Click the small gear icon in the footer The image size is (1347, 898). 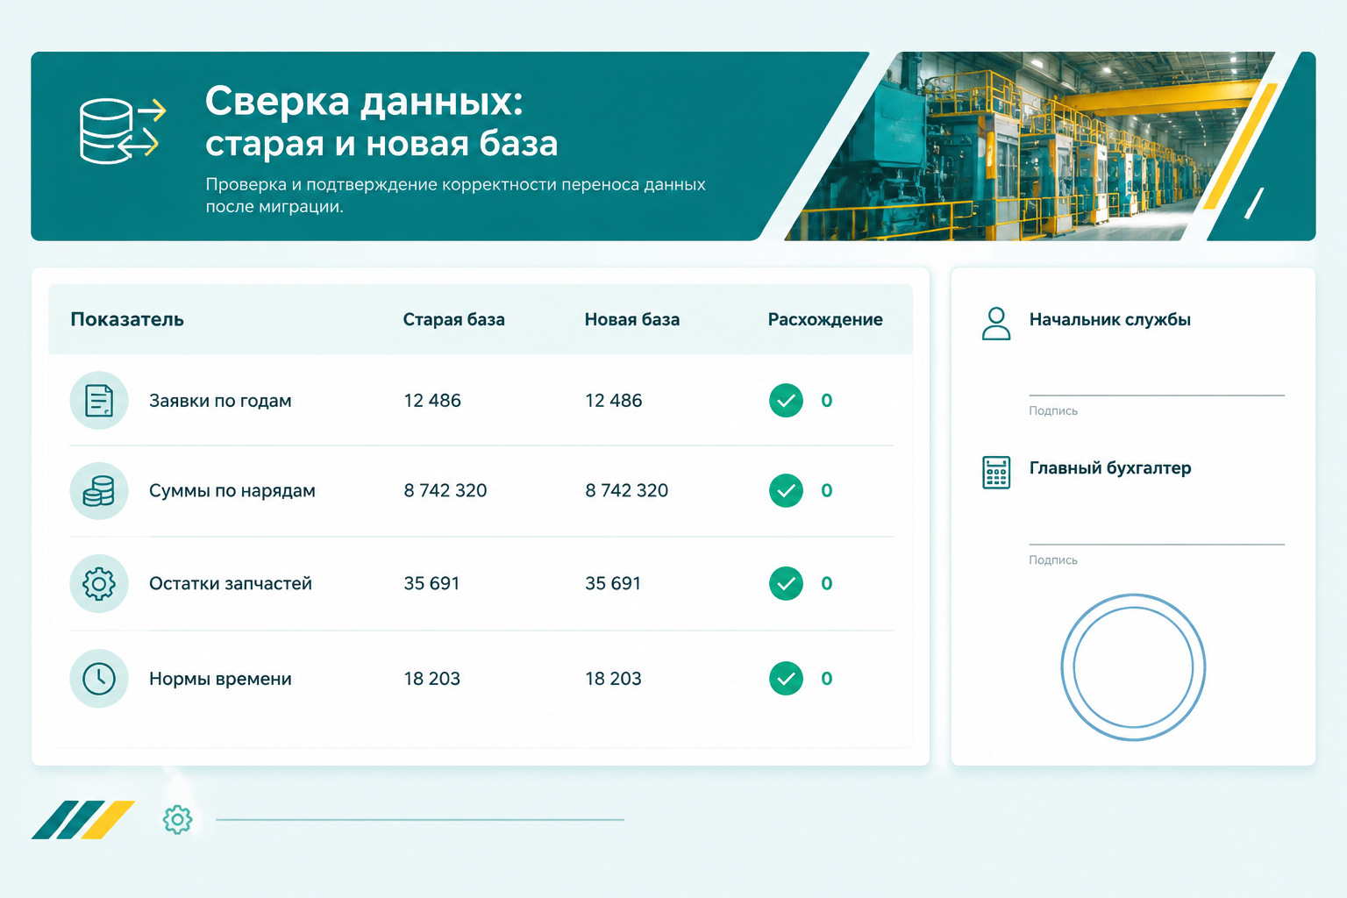177,820
